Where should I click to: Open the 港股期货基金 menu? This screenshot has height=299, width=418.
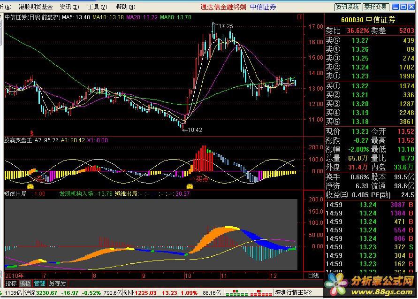[36, 7]
